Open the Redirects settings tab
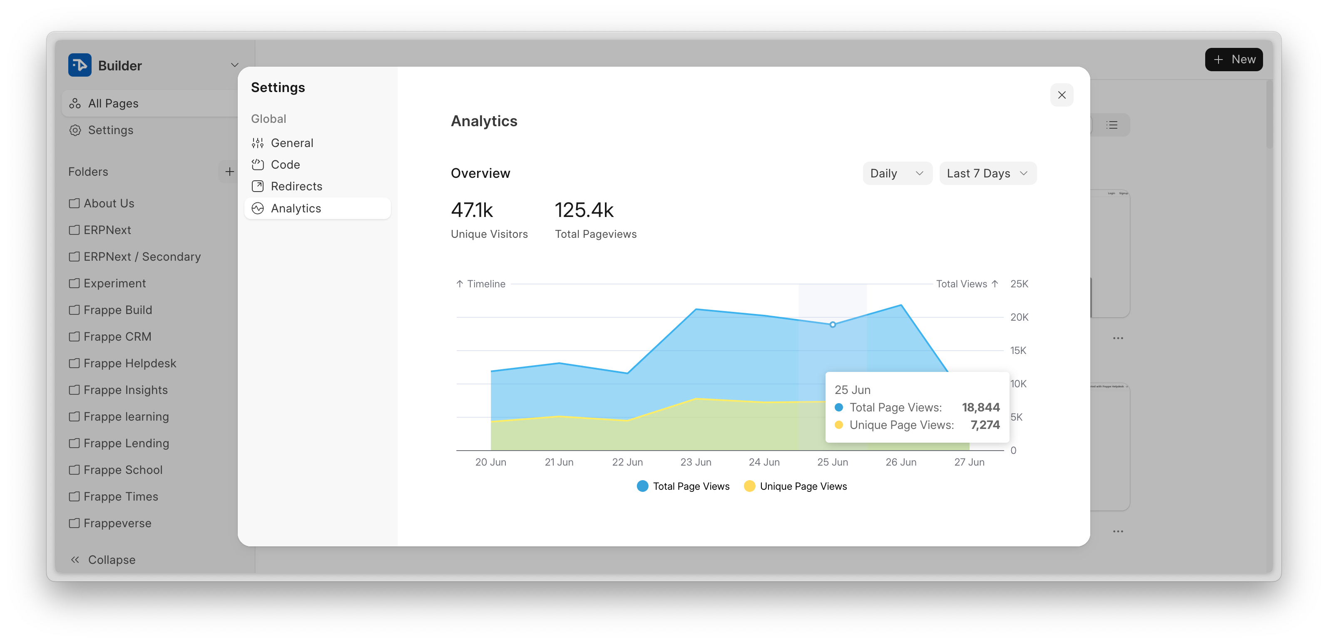This screenshot has width=1328, height=643. (296, 186)
